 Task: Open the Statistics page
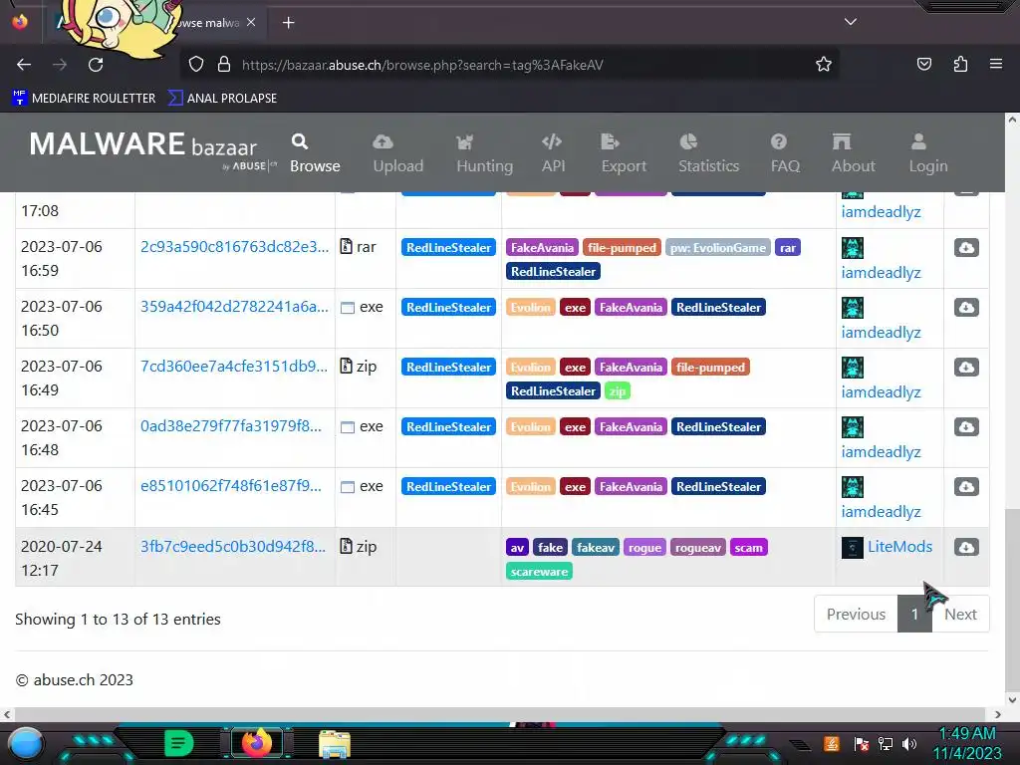click(x=708, y=153)
